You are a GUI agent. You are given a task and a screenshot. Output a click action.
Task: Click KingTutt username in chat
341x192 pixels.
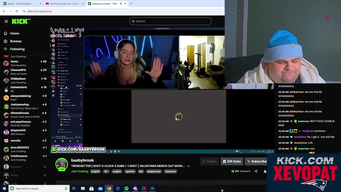307,131
